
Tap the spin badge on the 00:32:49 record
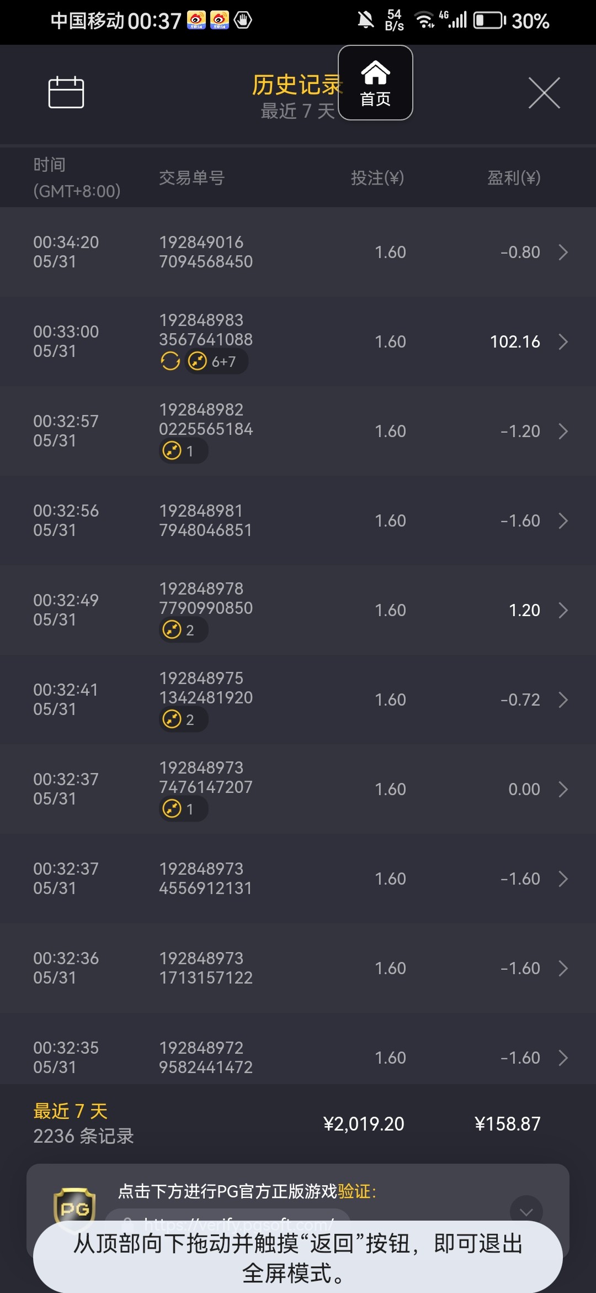click(x=183, y=630)
